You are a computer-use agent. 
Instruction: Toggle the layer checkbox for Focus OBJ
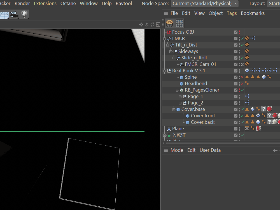pyautogui.click(x=236, y=32)
